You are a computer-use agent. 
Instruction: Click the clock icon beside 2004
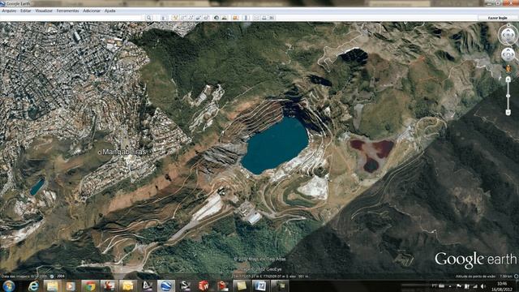[x=52, y=276]
